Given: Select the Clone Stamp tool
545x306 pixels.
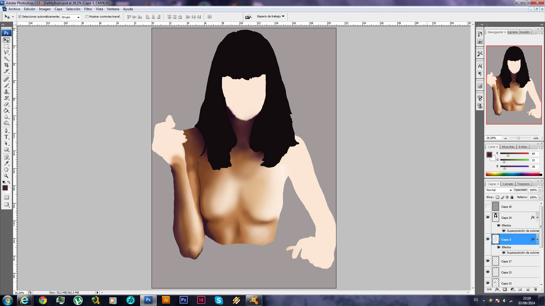Looking at the screenshot, I should (x=6, y=92).
